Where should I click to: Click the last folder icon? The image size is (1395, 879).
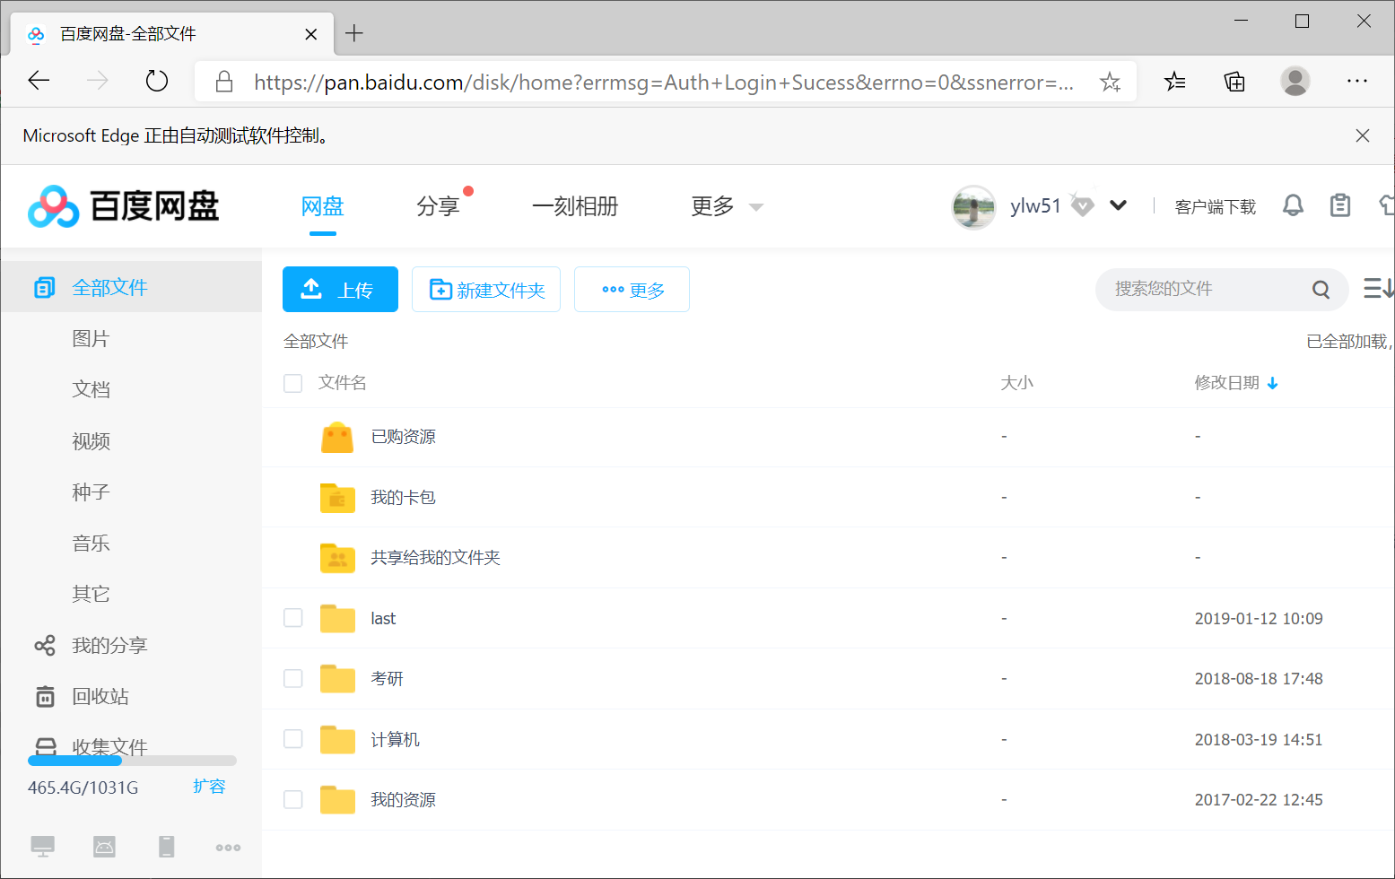coord(337,618)
